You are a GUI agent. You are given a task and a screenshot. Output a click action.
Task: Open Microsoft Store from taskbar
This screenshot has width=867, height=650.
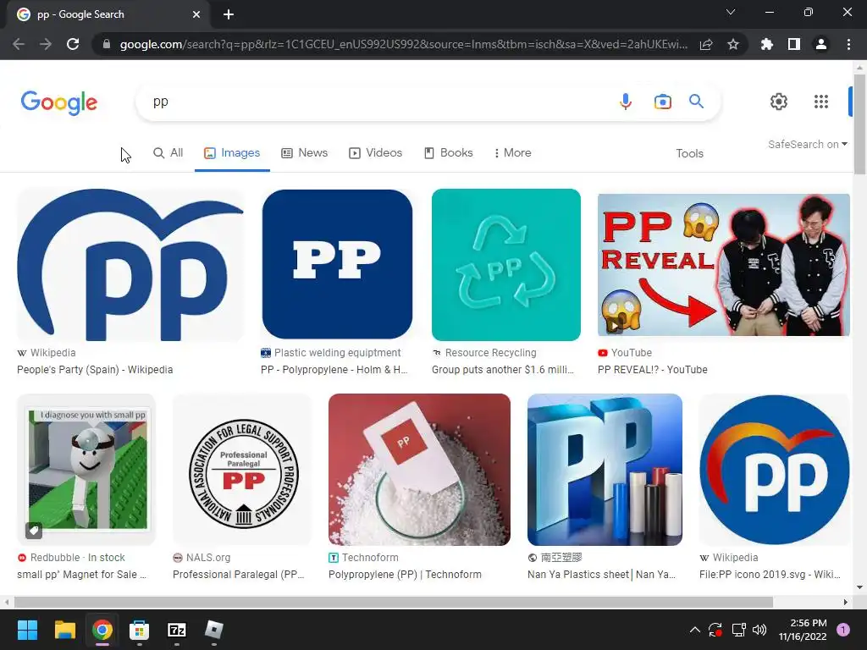[140, 630]
